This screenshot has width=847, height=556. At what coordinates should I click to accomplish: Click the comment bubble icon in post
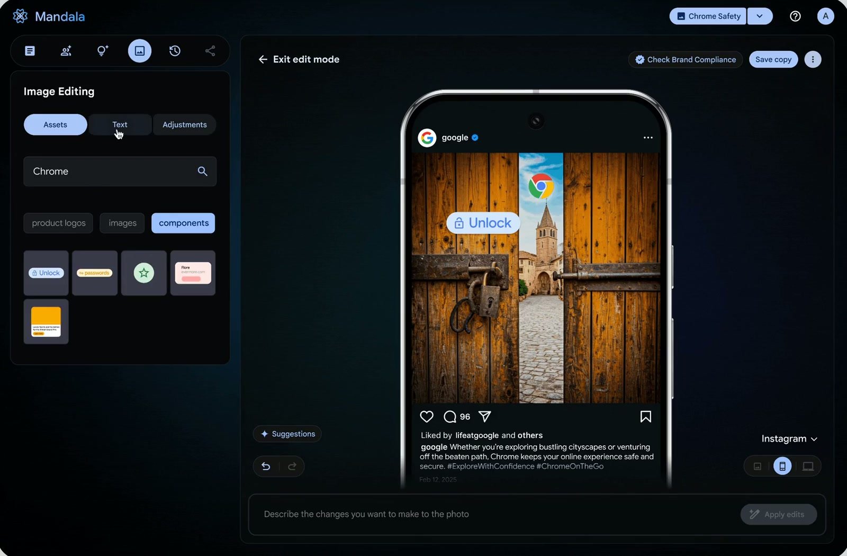450,417
